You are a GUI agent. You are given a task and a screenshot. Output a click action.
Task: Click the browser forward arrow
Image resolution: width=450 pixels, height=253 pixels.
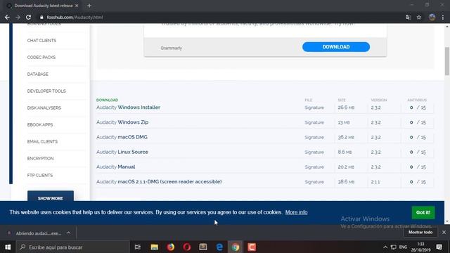pyautogui.click(x=18, y=17)
